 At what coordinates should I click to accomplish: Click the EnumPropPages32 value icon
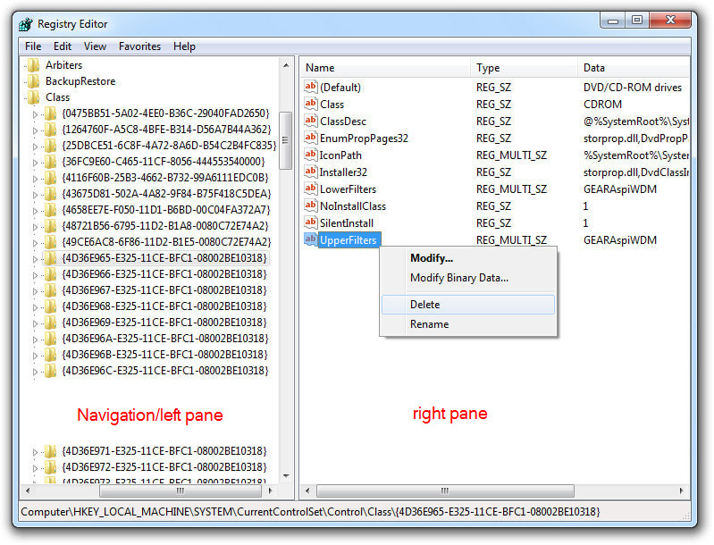(311, 138)
